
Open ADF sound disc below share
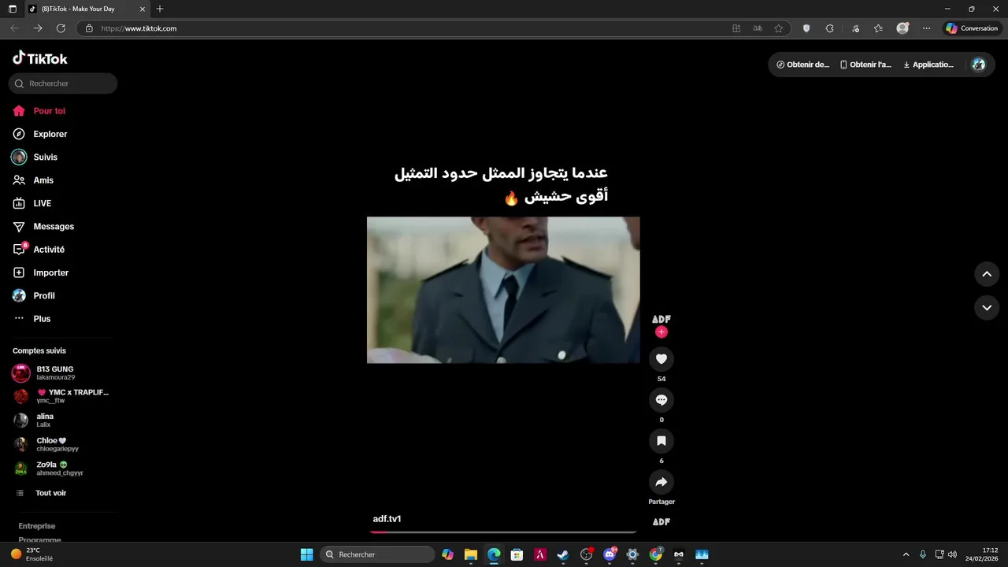(661, 521)
